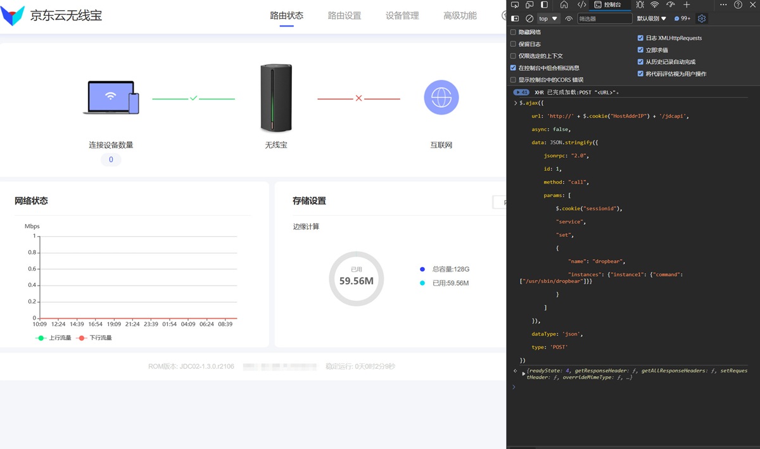Click the 边缘计算 label
760x449 pixels.
tap(306, 227)
